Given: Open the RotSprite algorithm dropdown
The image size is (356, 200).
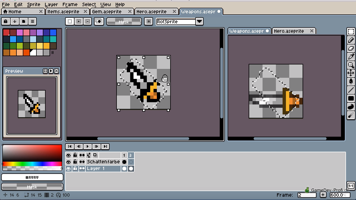Looking at the screenshot, I should coord(199,21).
